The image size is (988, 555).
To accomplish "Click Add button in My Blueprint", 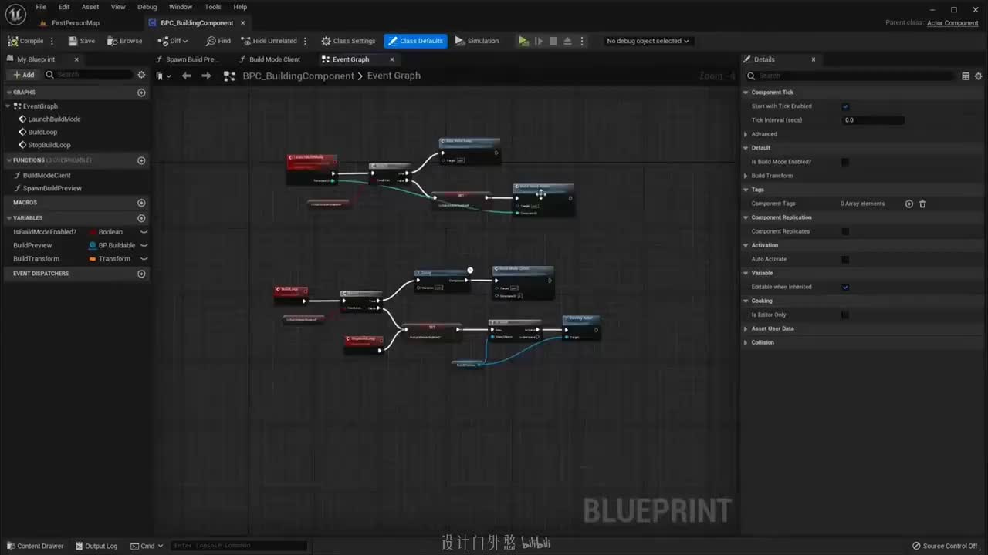I will pos(23,74).
